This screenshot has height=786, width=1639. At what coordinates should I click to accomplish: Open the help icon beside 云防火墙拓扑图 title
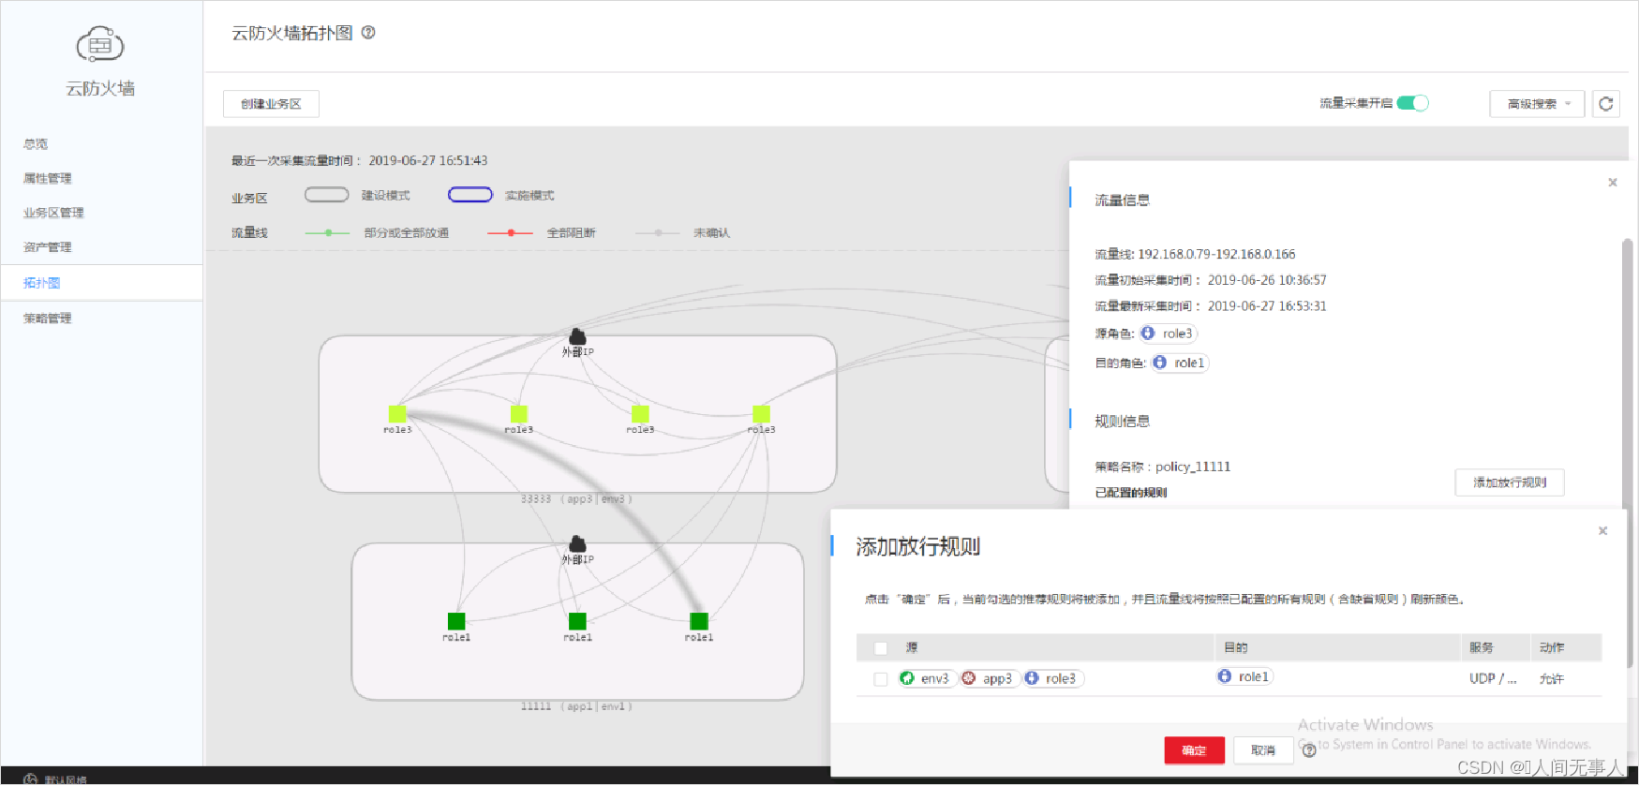pos(368,33)
